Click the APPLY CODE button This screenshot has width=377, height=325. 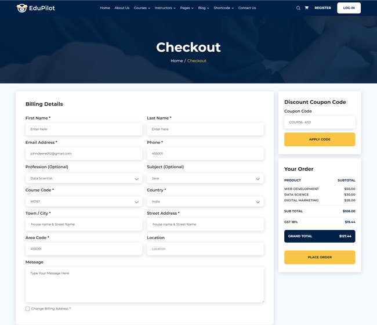pyautogui.click(x=320, y=139)
